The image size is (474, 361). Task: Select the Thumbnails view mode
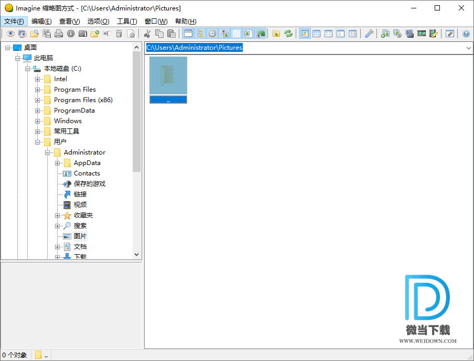[x=305, y=34]
